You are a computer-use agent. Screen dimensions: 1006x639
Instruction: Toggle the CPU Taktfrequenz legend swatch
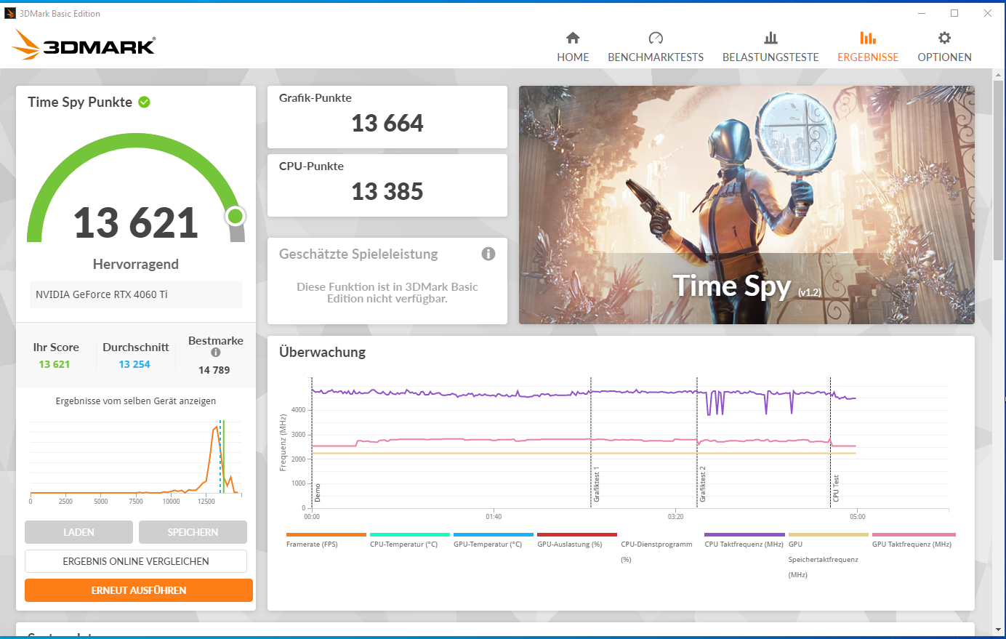744,534
